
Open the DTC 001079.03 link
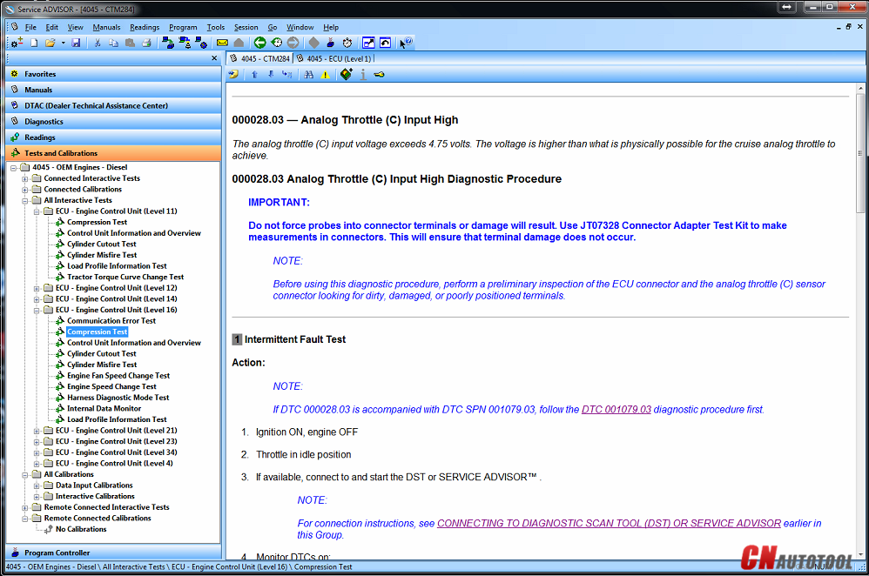point(616,410)
